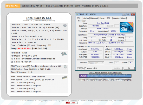Click the Core Voltage 1.392 V field
The height and width of the screenshot is (105, 143).
click(x=114, y=31)
